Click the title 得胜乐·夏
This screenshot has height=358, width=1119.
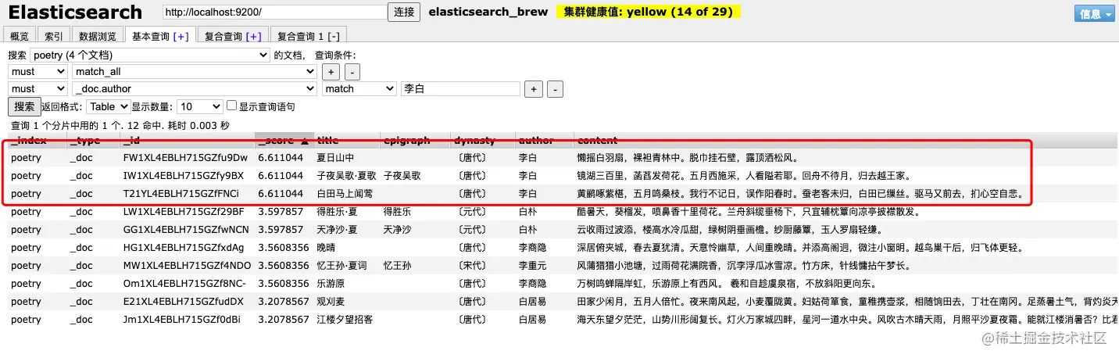click(338, 212)
